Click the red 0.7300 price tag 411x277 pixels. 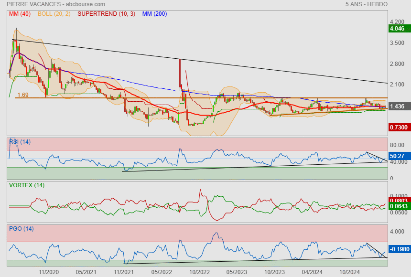tap(399, 128)
